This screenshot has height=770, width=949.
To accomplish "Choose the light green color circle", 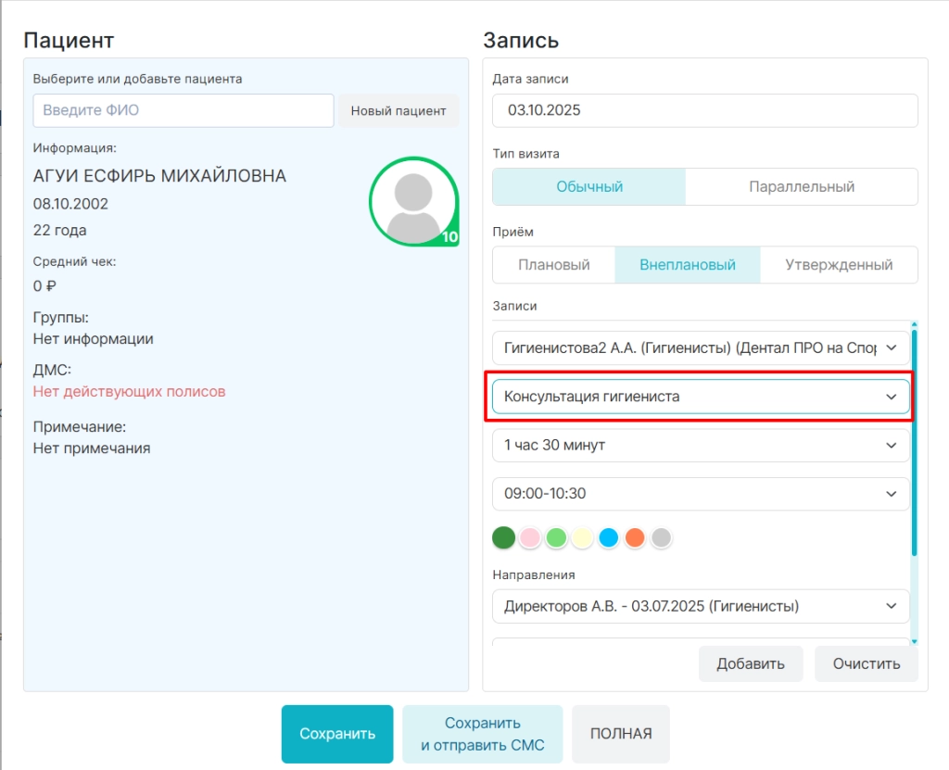I will 556,537.
